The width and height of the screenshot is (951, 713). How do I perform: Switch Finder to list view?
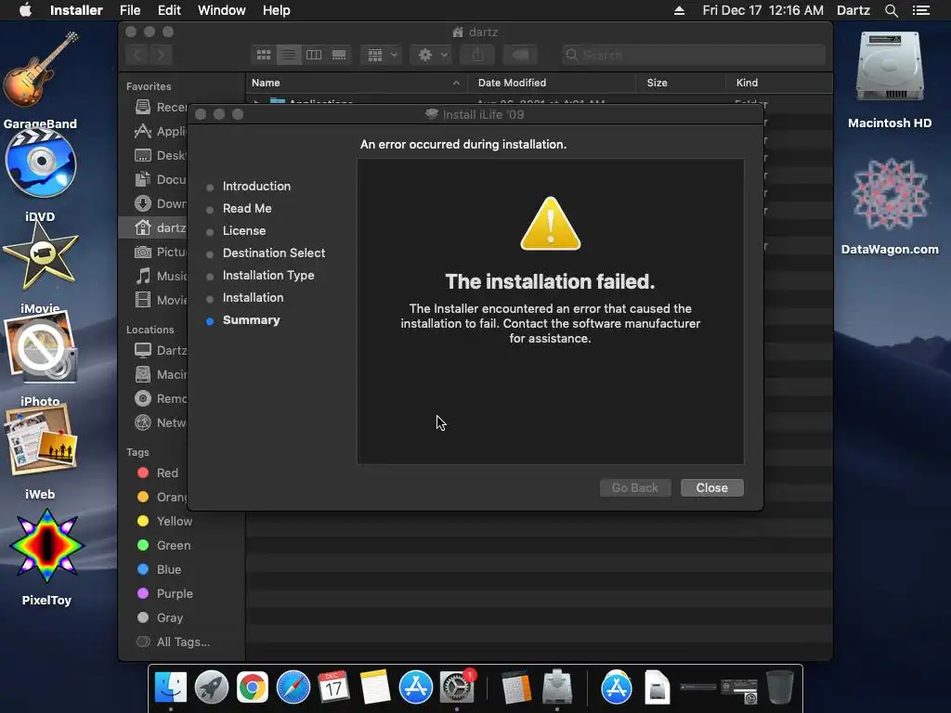289,55
